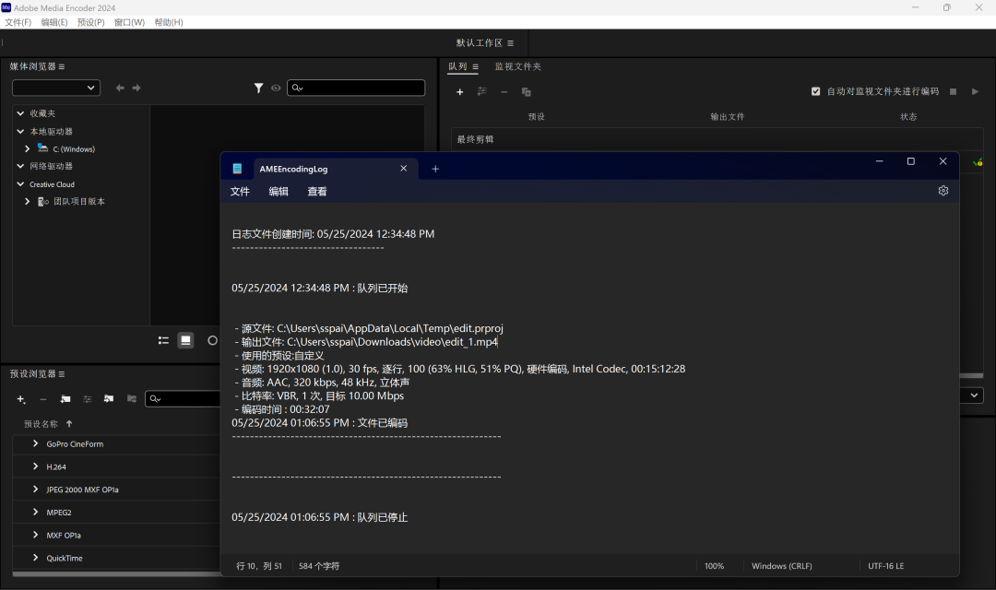The height and width of the screenshot is (590, 996).
Task: Collapse the 本地驱动器 section
Action: tap(20, 132)
